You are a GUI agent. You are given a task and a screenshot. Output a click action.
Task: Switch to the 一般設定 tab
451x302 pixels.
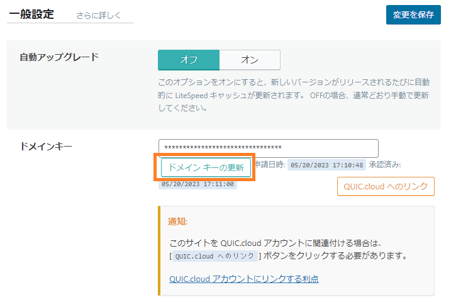click(31, 13)
